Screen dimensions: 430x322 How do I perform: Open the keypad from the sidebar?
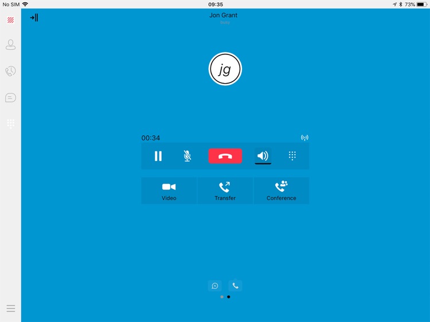[11, 124]
